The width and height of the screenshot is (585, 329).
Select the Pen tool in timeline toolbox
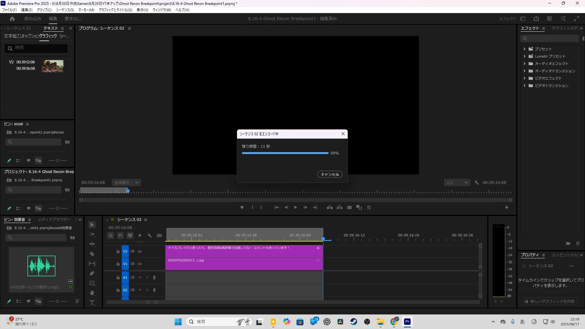coord(92,274)
